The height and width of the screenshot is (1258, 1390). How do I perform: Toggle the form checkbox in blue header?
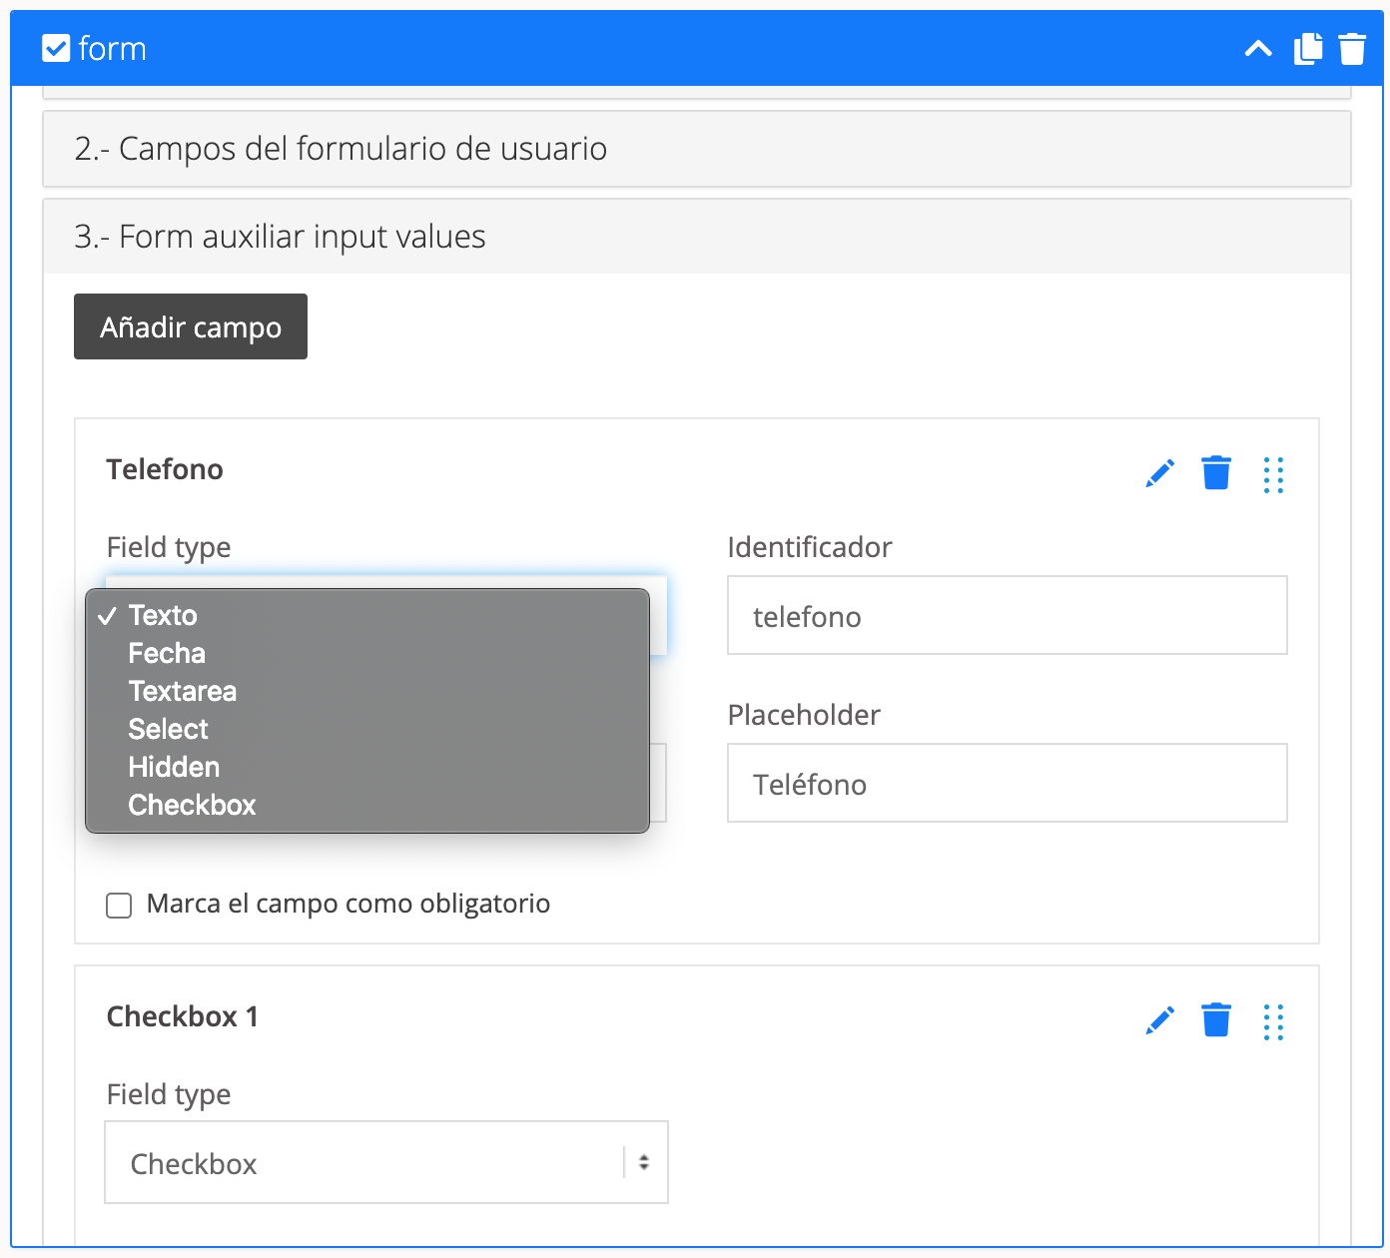[x=56, y=48]
